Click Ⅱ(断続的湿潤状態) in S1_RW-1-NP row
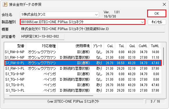Screen dimensions: 169x109 (75, 58)
